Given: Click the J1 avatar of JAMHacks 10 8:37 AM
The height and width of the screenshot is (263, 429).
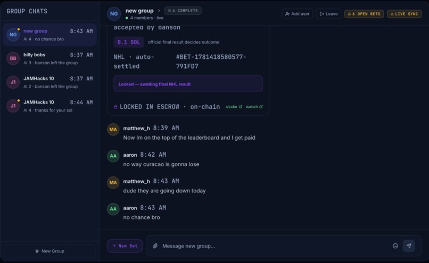Looking at the screenshot, I should (x=13, y=82).
